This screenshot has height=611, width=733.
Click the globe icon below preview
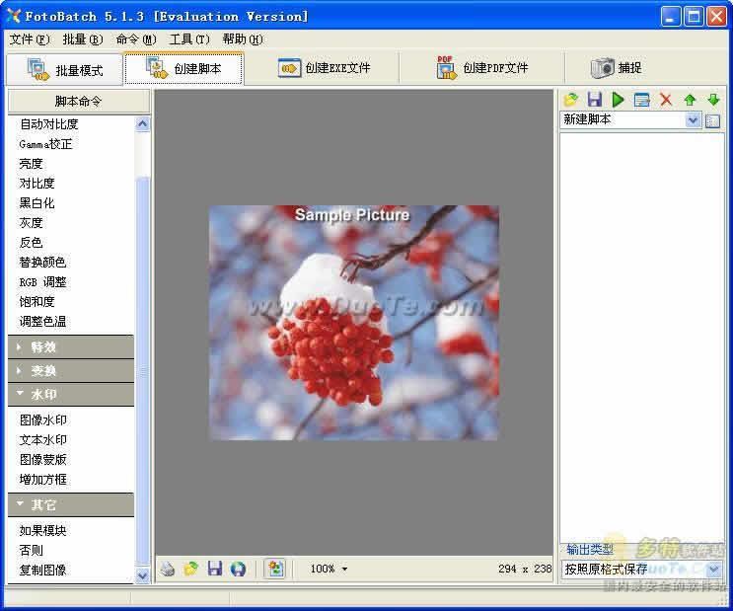[x=238, y=569]
